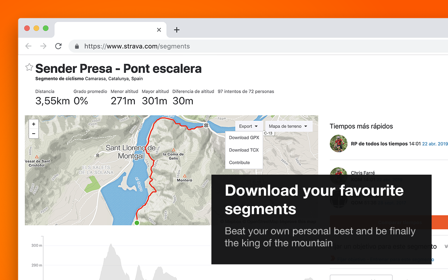This screenshot has width=448, height=280.
Task: Click the Camarasa, Catalunya, Spain location text
Action: (114, 79)
